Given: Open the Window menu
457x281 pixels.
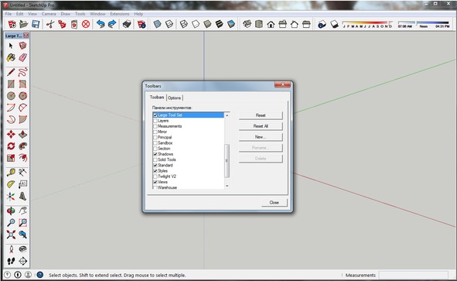Looking at the screenshot, I should (x=97, y=14).
